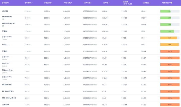Image resolution: width=181 pixels, height=107 pixels.
Task: Sort by 日净收益 column arrows
Action: point(150,3)
